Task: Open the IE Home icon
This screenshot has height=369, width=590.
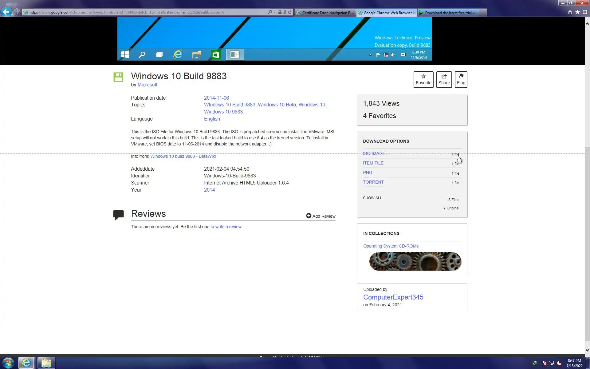Action: 570,12
